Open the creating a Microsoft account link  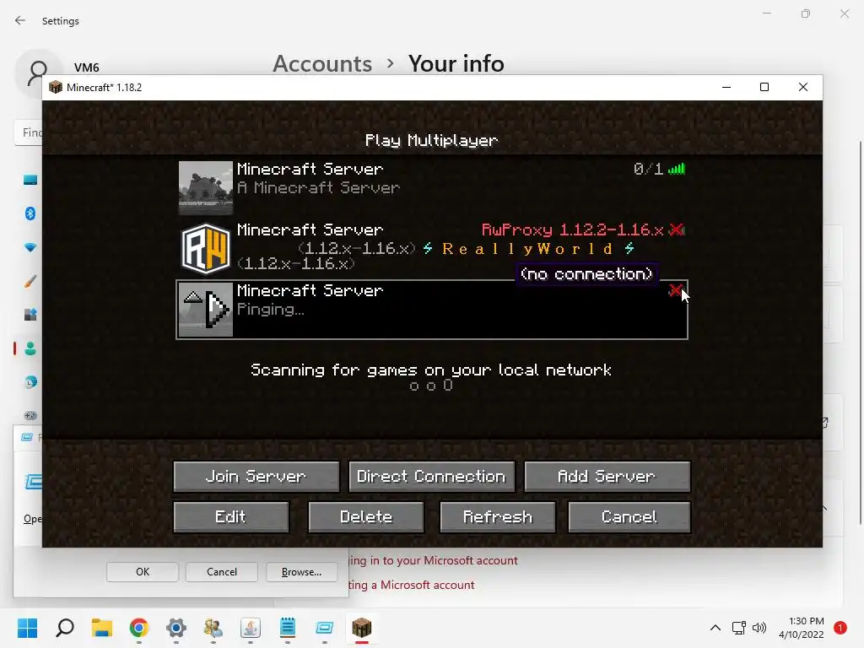412,585
